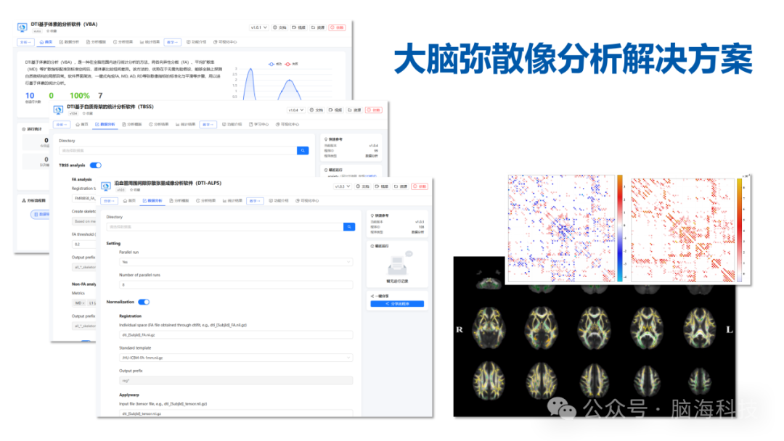Open the Metrics multi-select with MD tag in TBSS
Viewport: 784px width, 441px height.
tap(84, 303)
